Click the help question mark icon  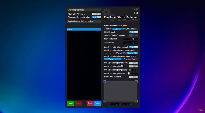(132, 9)
